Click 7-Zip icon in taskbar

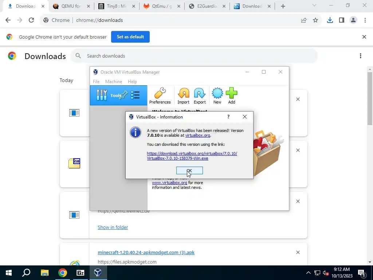(x=81, y=273)
